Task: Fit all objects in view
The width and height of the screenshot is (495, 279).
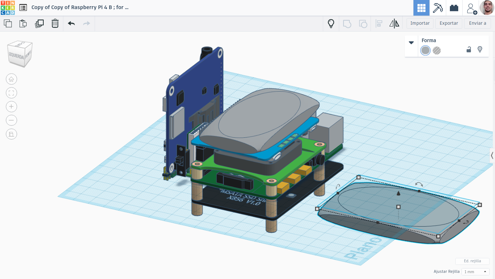Action: pos(11,93)
